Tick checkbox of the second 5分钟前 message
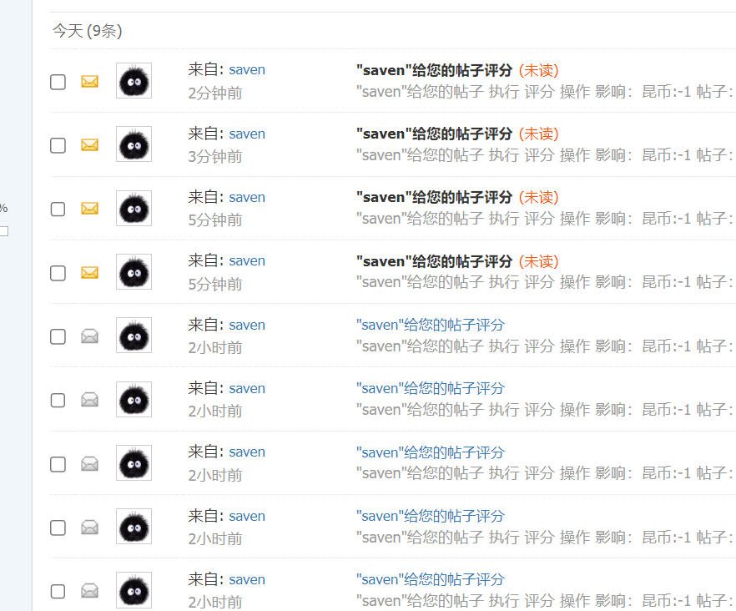 58,273
